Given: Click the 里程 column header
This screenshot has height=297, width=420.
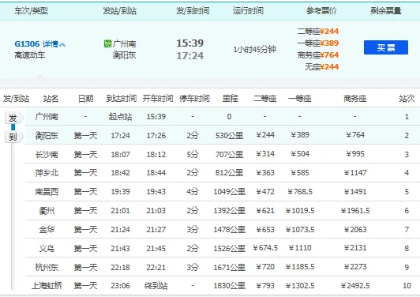Looking at the screenshot, I should click(230, 99).
